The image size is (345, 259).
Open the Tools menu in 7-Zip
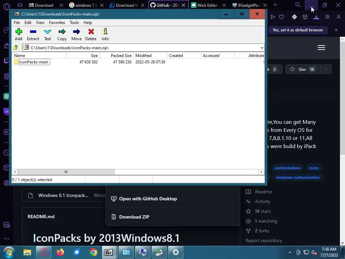(74, 23)
